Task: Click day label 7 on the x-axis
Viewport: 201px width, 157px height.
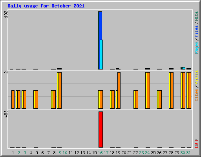Action: [48, 153]
